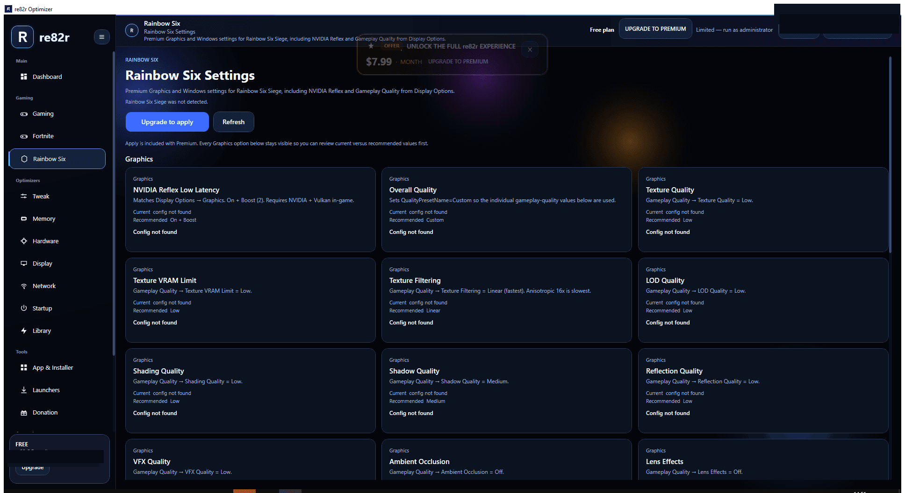The image size is (905, 493).
Task: Click 'Recommended Medium' in Shadow Quality
Action: tap(417, 401)
